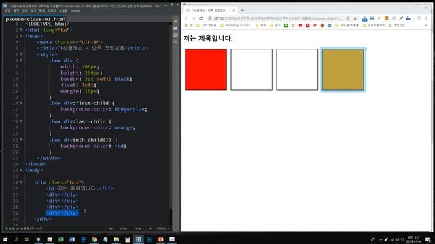This screenshot has width=435, height=244.
Task: Click the zoom magnifier icon in address bar
Action: pos(348,18)
